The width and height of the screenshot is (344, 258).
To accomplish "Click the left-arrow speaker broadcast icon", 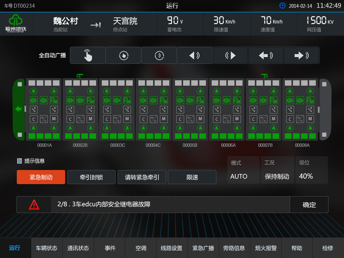I will point(266,55).
